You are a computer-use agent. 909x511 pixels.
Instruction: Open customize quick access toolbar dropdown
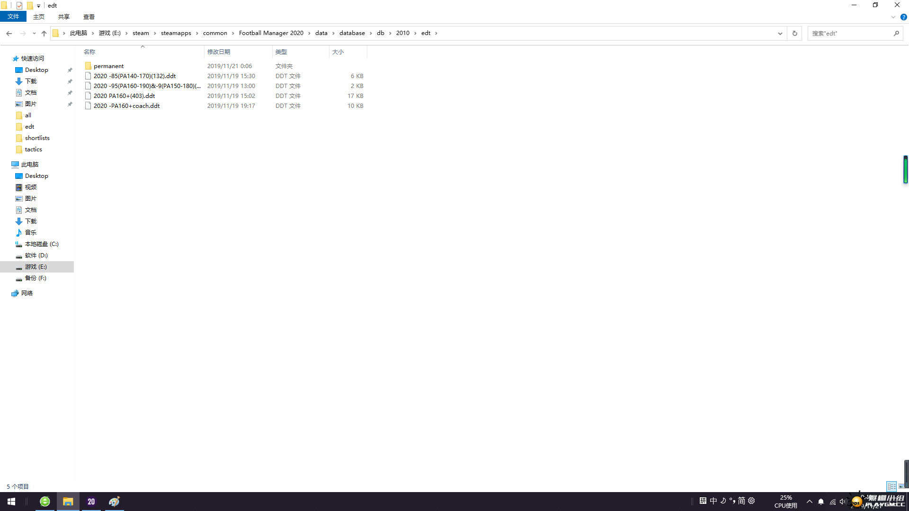click(39, 6)
